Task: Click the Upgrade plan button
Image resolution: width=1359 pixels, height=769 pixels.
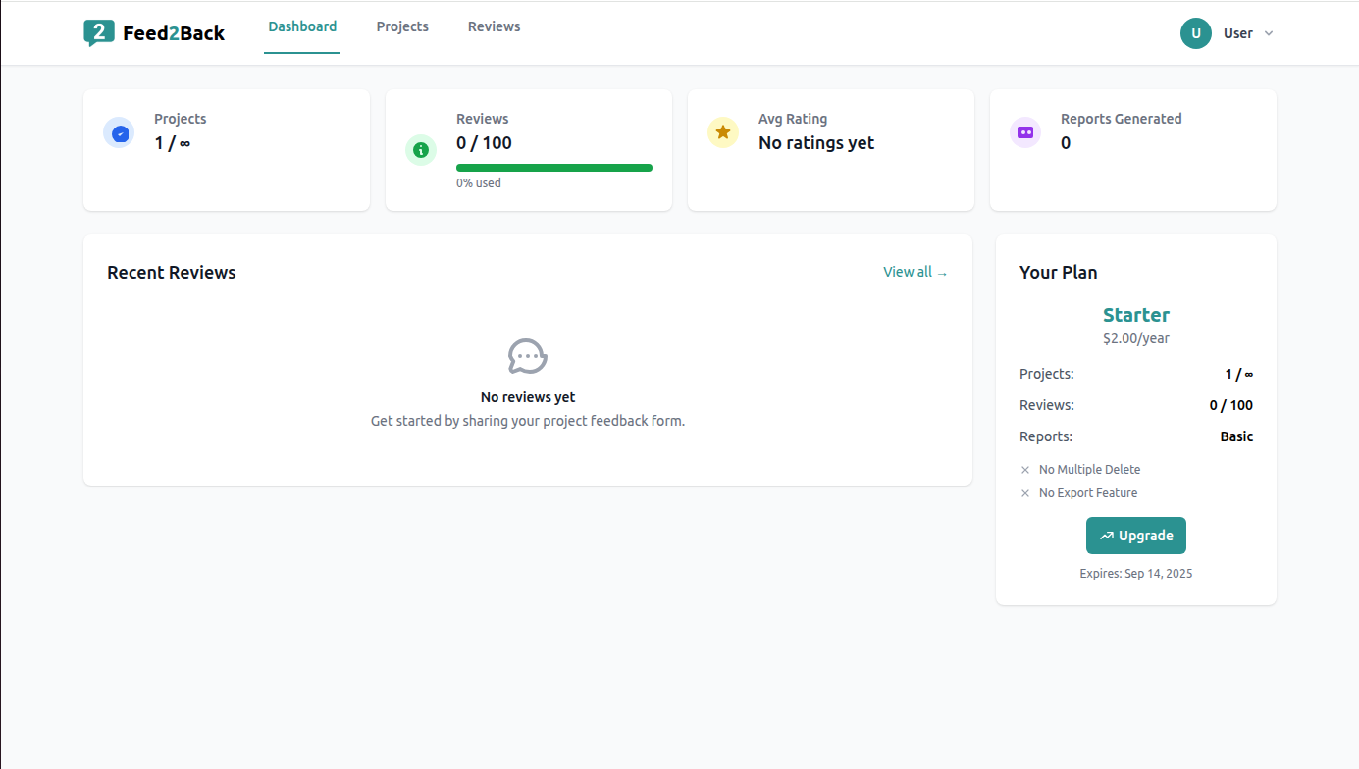Action: 1136,536
